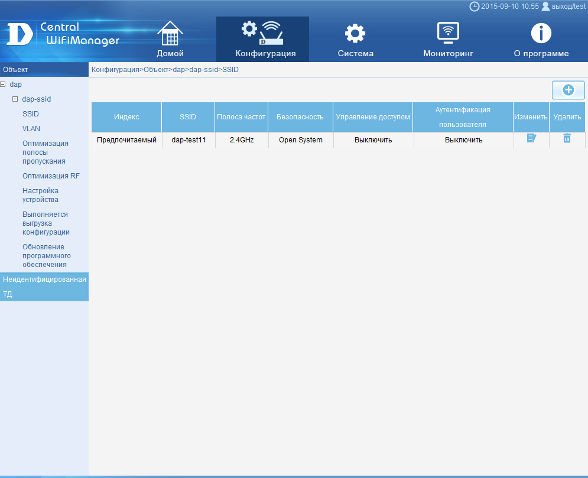Open Обновление программного обеспечения
The width and height of the screenshot is (588, 478).
pos(46,256)
